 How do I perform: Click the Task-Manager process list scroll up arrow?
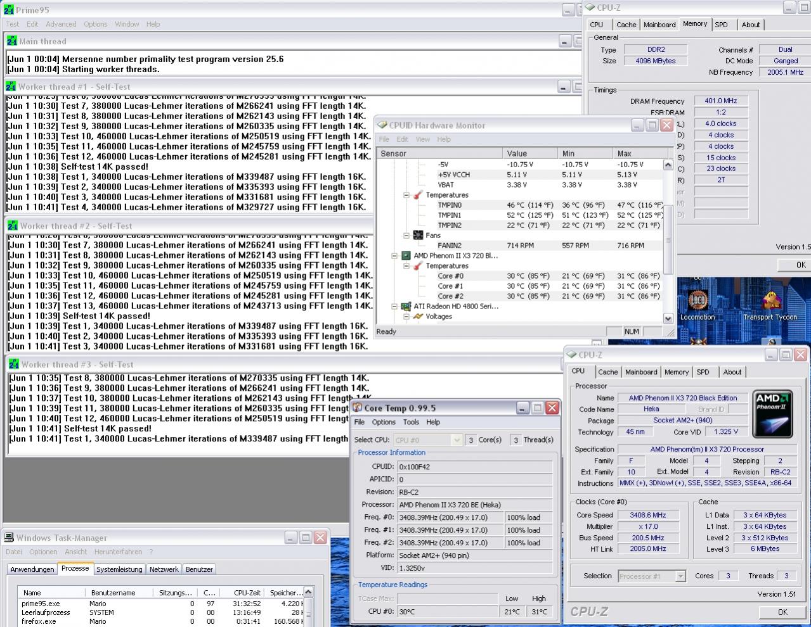tap(308, 592)
